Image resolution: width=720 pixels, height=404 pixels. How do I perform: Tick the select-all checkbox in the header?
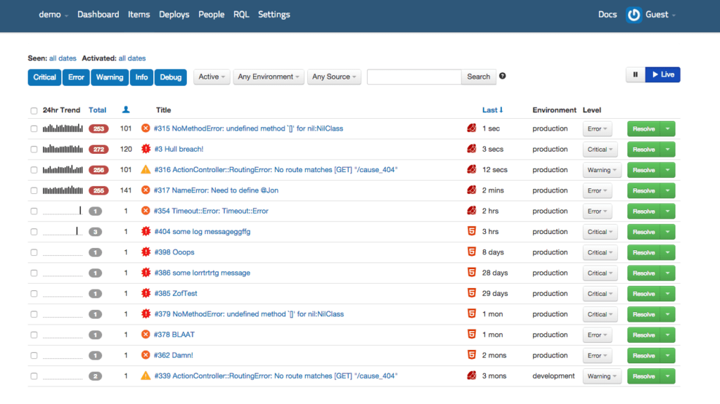(x=34, y=110)
